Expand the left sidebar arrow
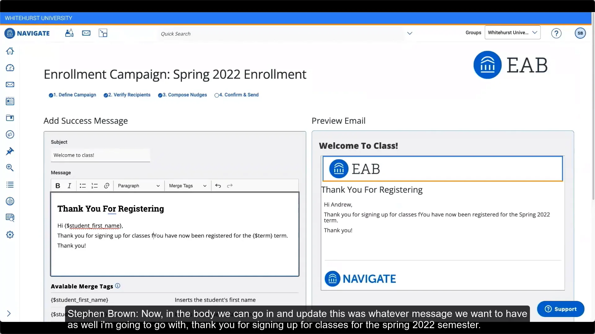Image resolution: width=595 pixels, height=334 pixels. [x=9, y=314]
